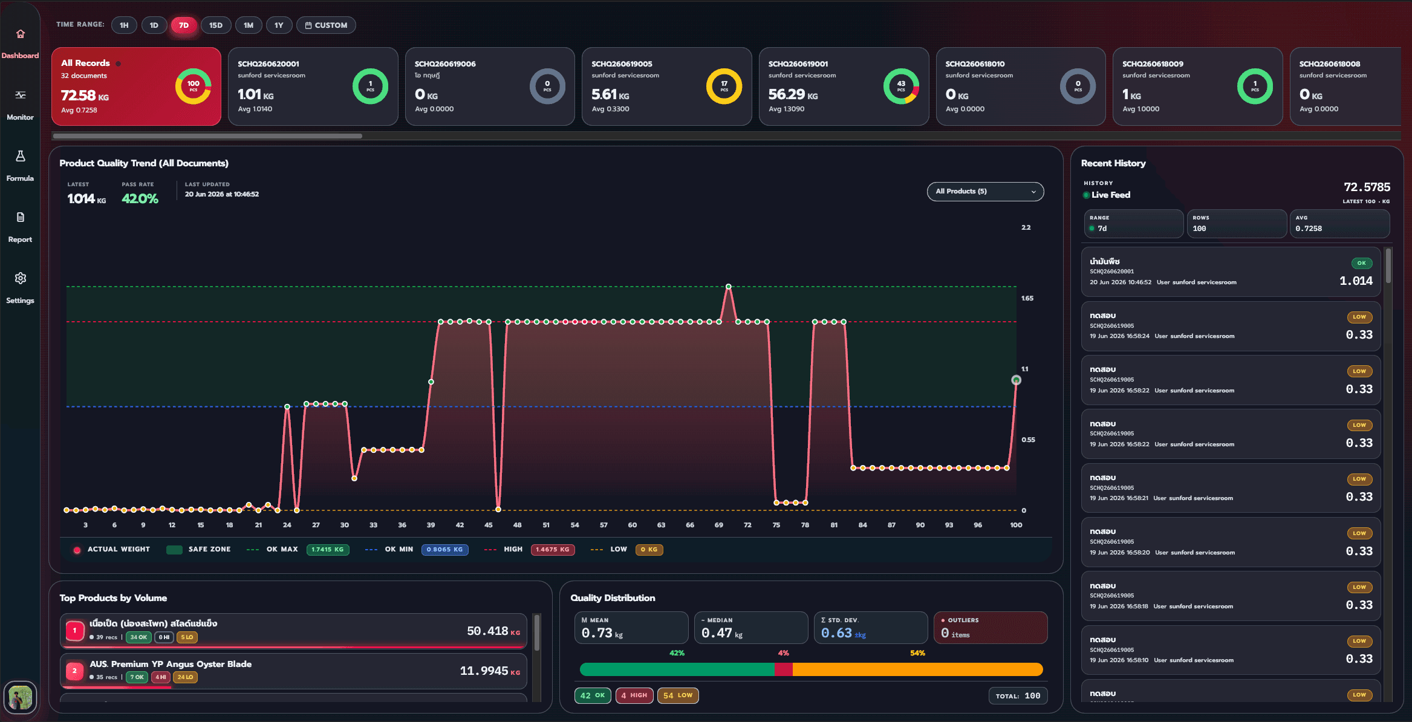This screenshot has width=1412, height=722.
Task: Click the MEDIAN 0.47 kg stat
Action: pyautogui.click(x=751, y=628)
